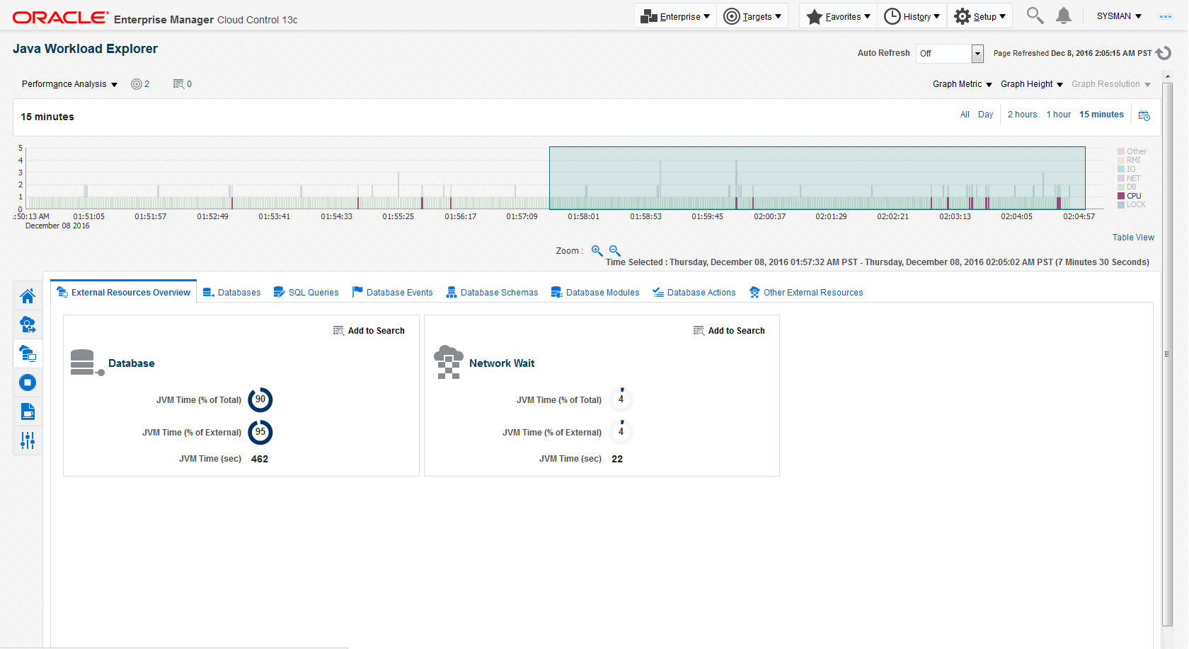The image size is (1189, 649).
Task: Toggle the IO series in graph legend
Action: [x=1127, y=169]
